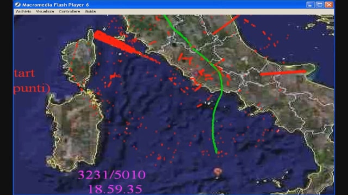348x195 pixels.
Task: Click the lower end of green track
Action: coord(216,152)
